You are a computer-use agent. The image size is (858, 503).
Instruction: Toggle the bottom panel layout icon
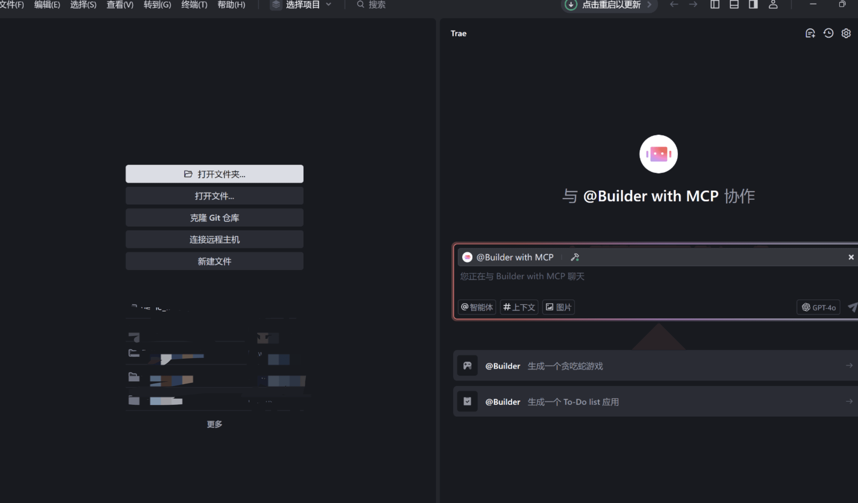point(734,5)
